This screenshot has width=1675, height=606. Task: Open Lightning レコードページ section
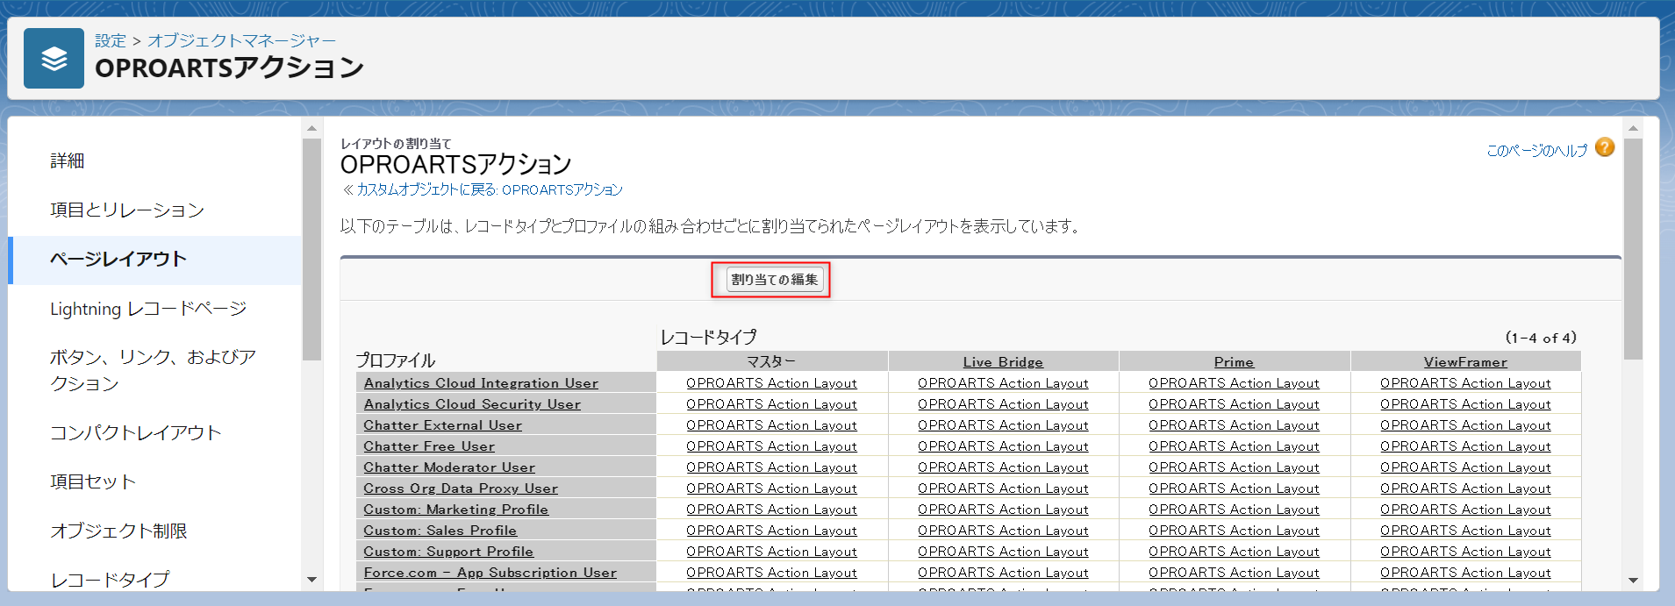[x=148, y=309]
